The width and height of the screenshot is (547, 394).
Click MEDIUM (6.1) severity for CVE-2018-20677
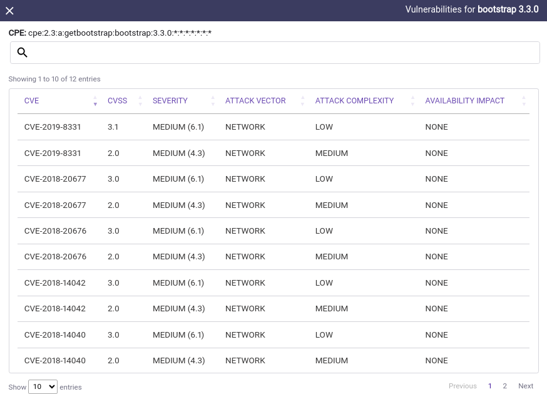tap(178, 179)
